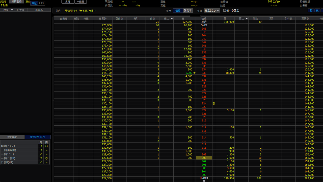Open the 時間 column dropdown arrow
The width and height of the screenshot is (323, 182).
click(x=12, y=10)
